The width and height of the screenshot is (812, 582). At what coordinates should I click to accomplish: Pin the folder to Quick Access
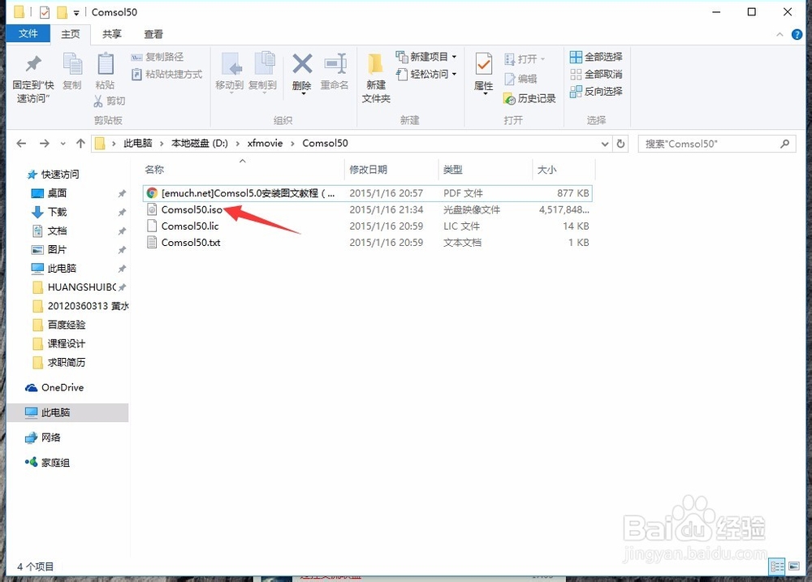[x=33, y=78]
